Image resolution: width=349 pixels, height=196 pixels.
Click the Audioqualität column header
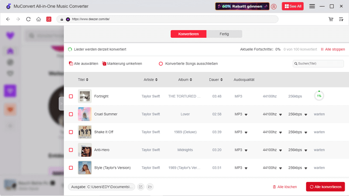click(x=244, y=80)
